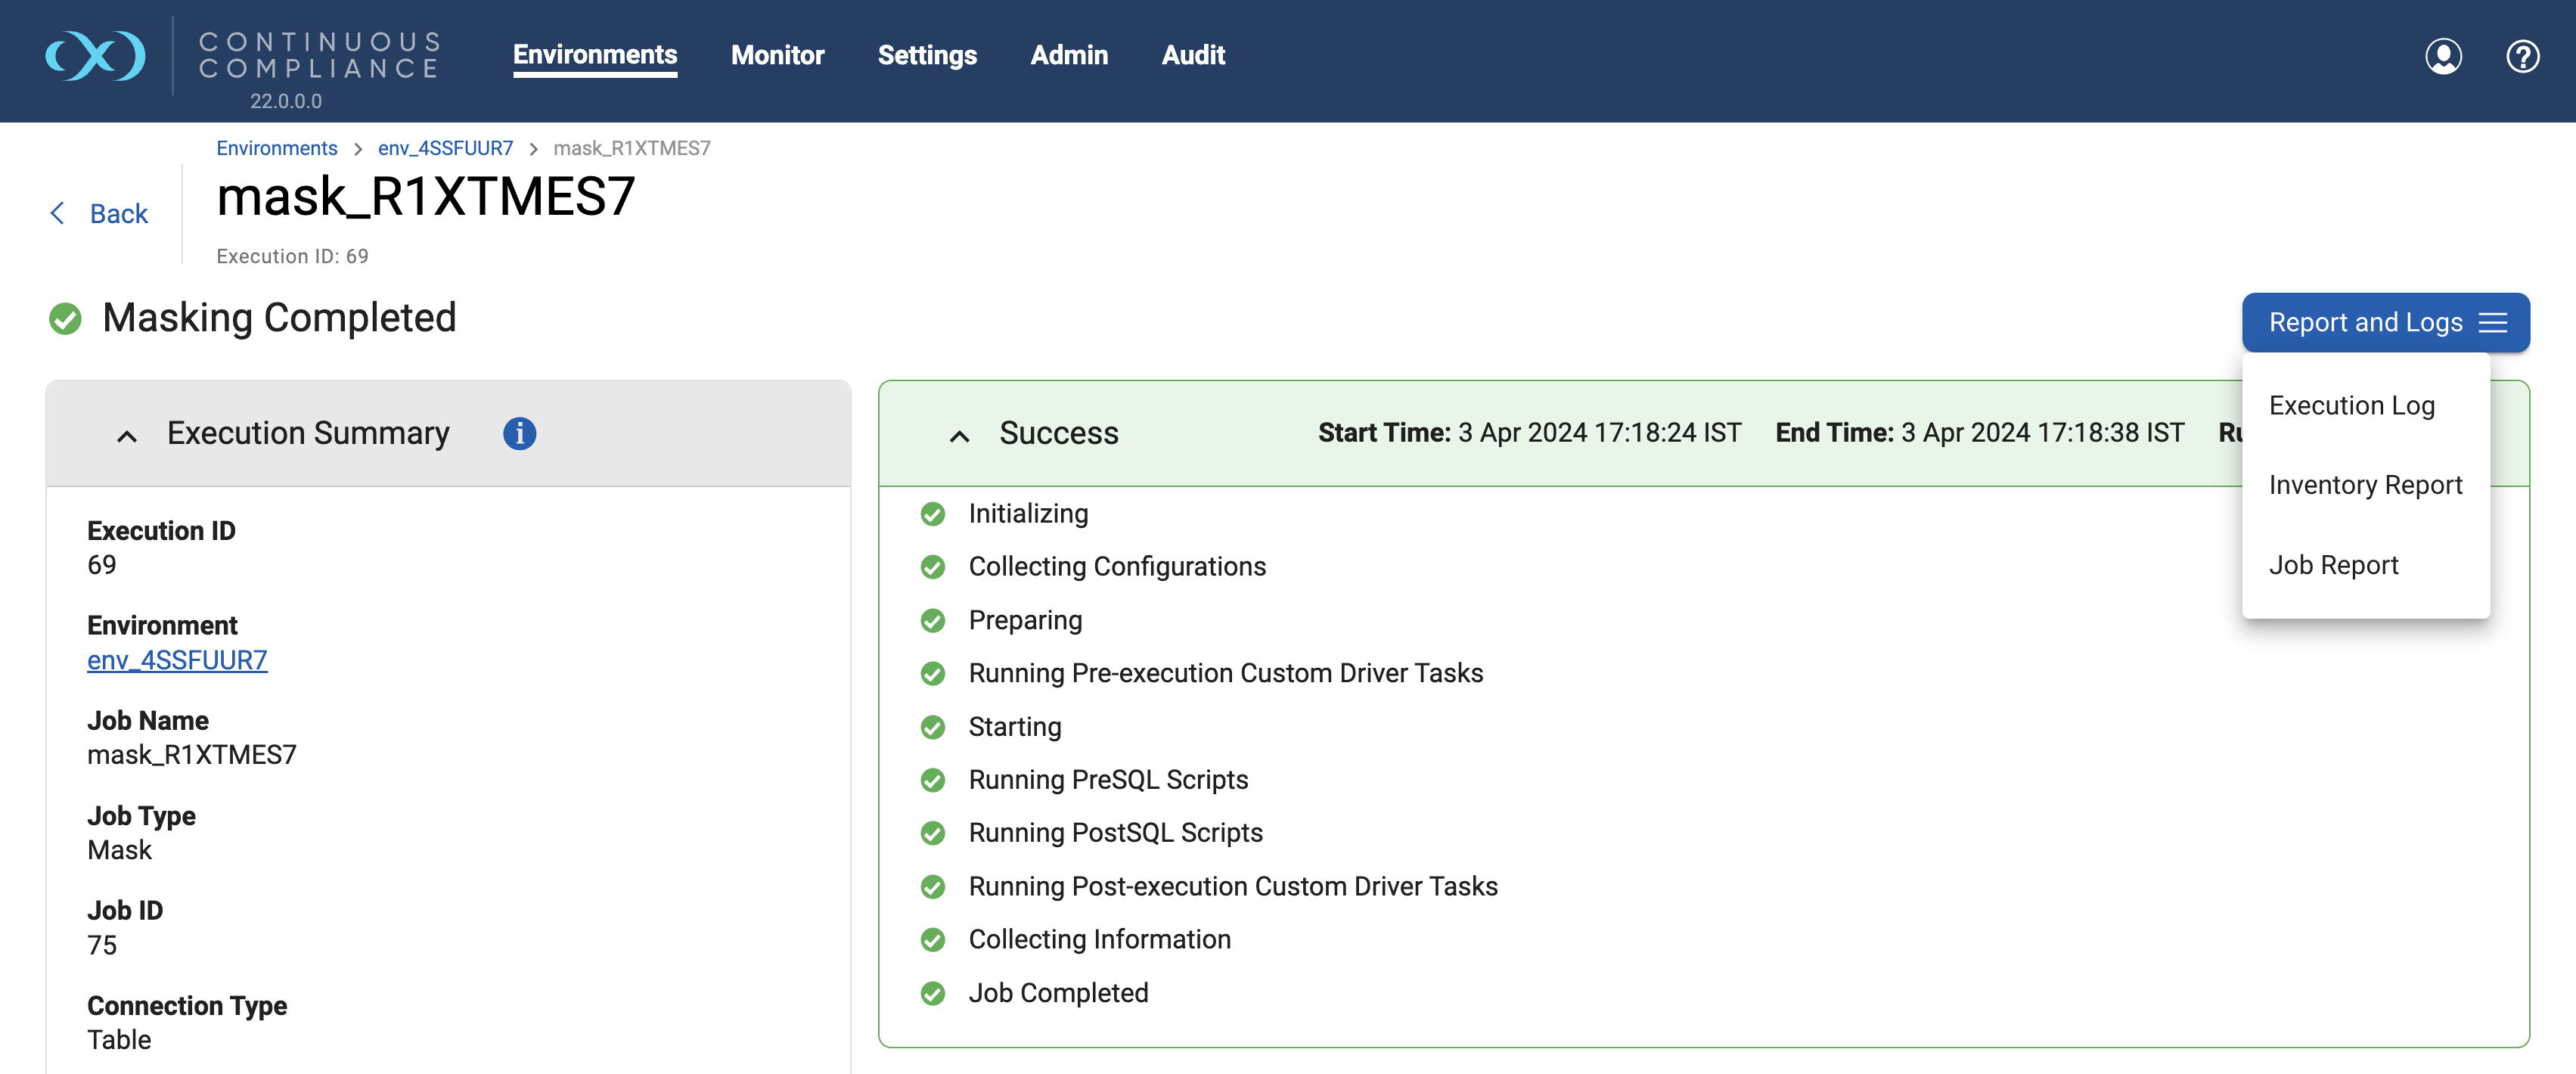Click the Continuous Compliance logo icon
The width and height of the screenshot is (2576, 1074).
click(x=95, y=56)
